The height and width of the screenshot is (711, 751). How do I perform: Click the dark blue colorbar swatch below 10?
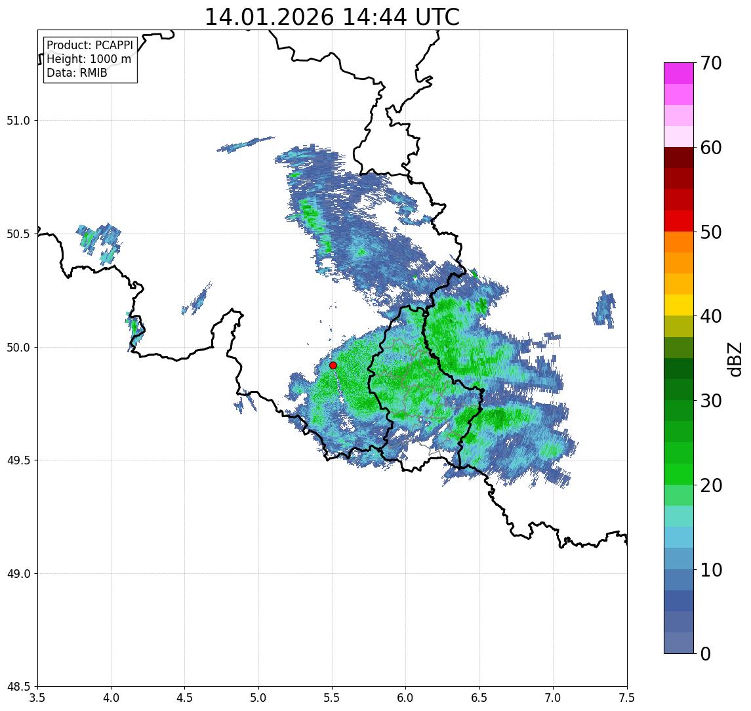click(679, 600)
